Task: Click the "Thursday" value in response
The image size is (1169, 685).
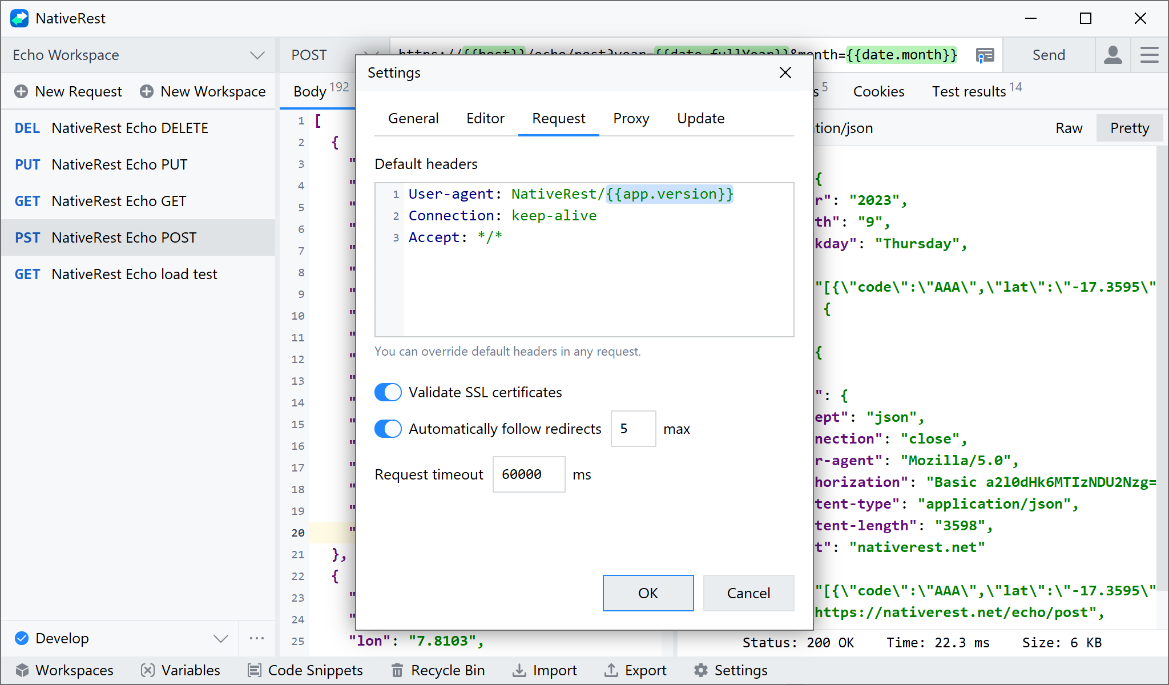Action: tap(917, 244)
